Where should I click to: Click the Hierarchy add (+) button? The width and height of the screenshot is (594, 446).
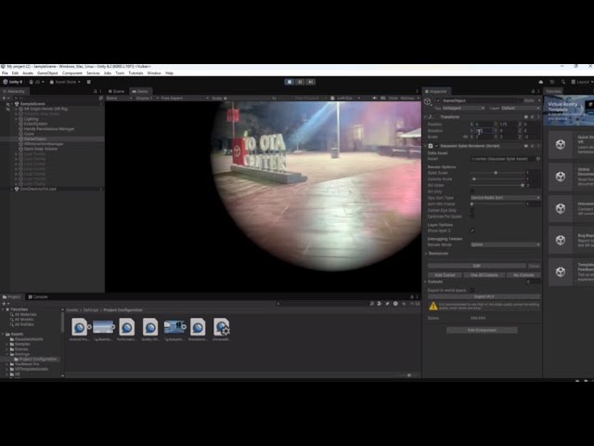click(4, 98)
